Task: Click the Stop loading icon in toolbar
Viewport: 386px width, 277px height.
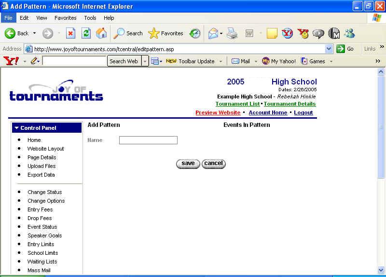Action: click(x=70, y=33)
